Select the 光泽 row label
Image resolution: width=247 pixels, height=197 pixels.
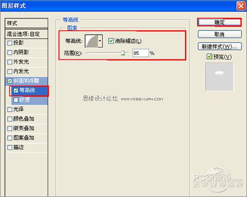[x=18, y=109]
